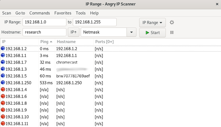
Task: Click the red status dot for 192.168.1.9
Action: tap(3, 110)
